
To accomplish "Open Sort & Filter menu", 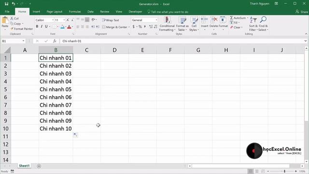I will click(x=253, y=24).
